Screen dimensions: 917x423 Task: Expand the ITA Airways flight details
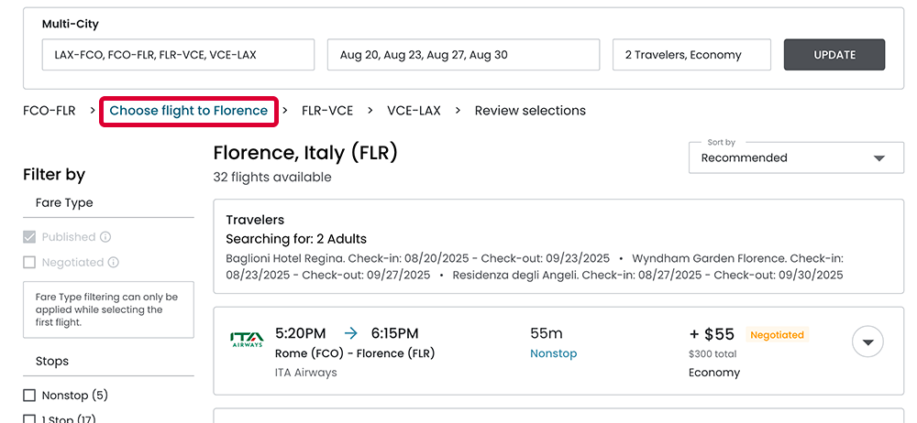tap(867, 342)
